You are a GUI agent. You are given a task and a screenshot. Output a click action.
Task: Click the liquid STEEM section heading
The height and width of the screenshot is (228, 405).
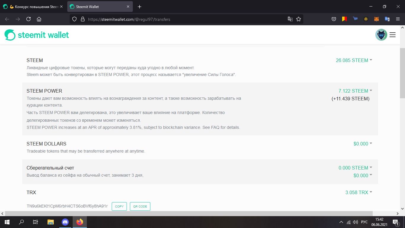(x=35, y=60)
